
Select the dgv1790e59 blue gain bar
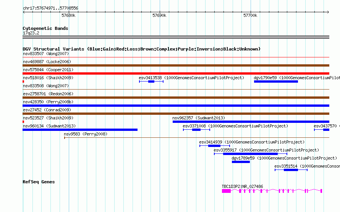click(x=276, y=82)
